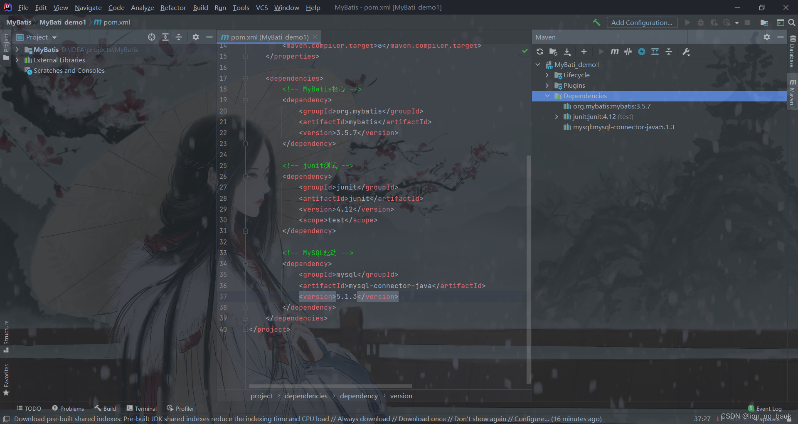Add Maven project plus icon
The height and width of the screenshot is (424, 798).
coord(584,52)
